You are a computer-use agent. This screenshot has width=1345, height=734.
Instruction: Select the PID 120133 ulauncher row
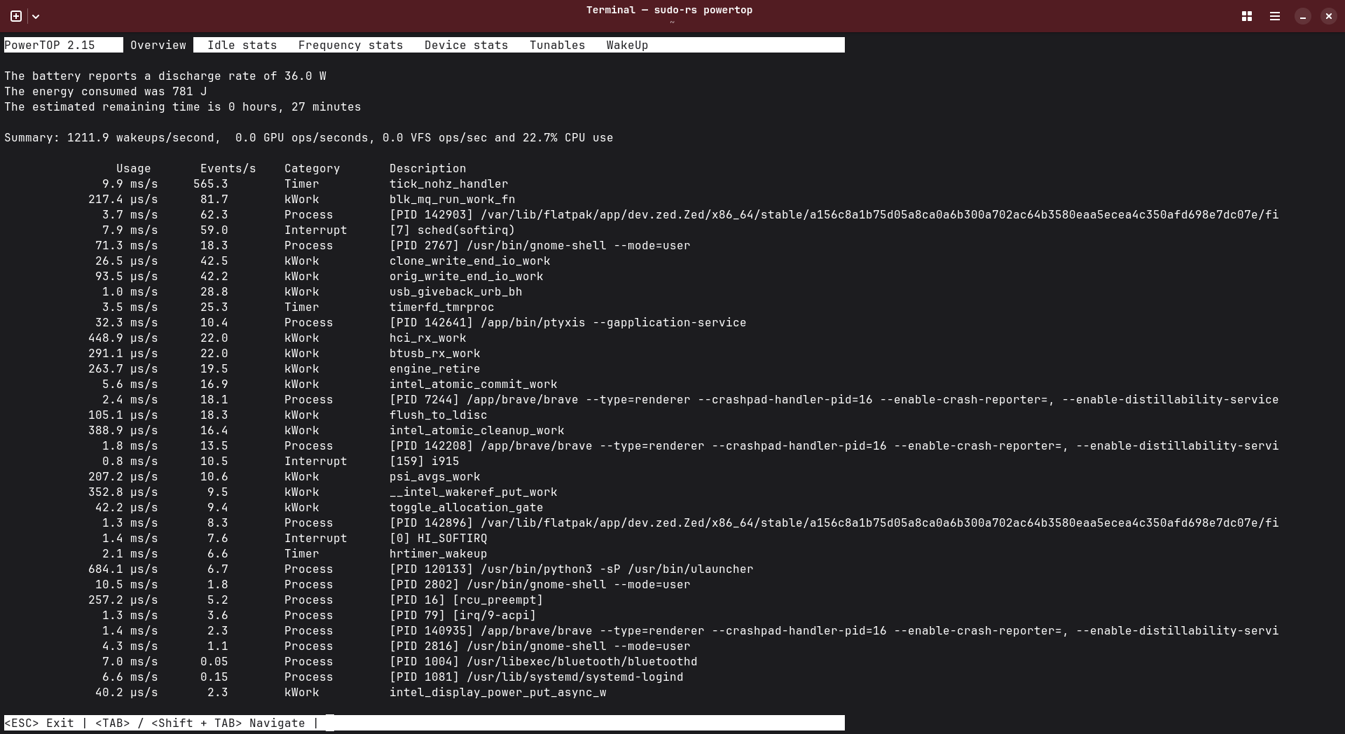[421, 569]
